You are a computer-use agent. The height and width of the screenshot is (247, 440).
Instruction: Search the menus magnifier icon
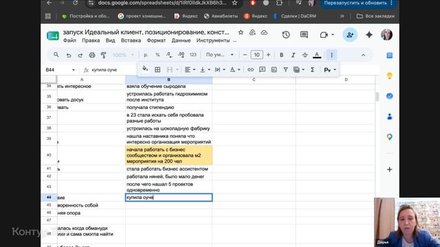56,55
